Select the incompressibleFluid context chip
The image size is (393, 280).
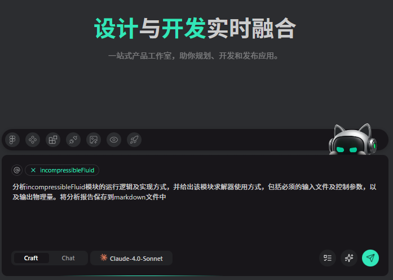(x=62, y=170)
